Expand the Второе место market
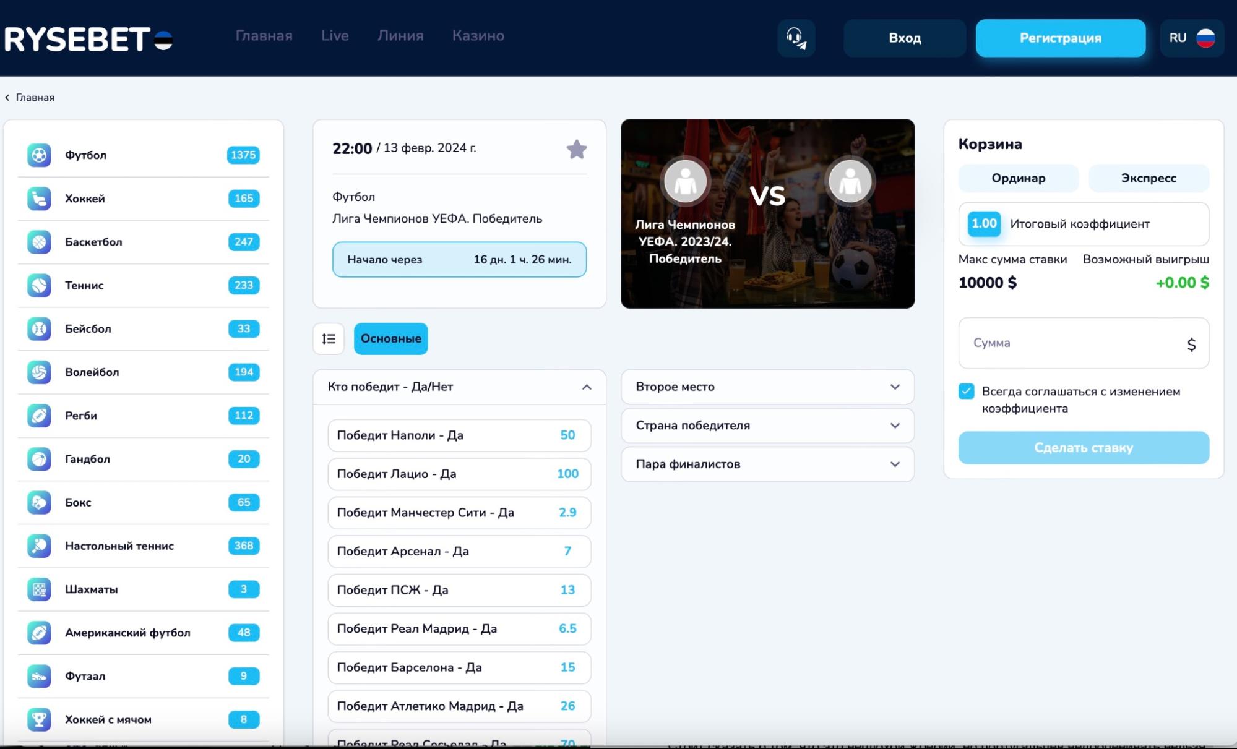 pos(767,387)
